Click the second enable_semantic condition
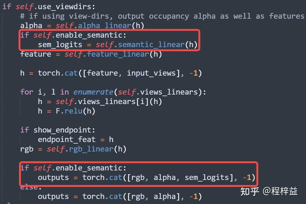This screenshot has width=306, height=204. 73,168
